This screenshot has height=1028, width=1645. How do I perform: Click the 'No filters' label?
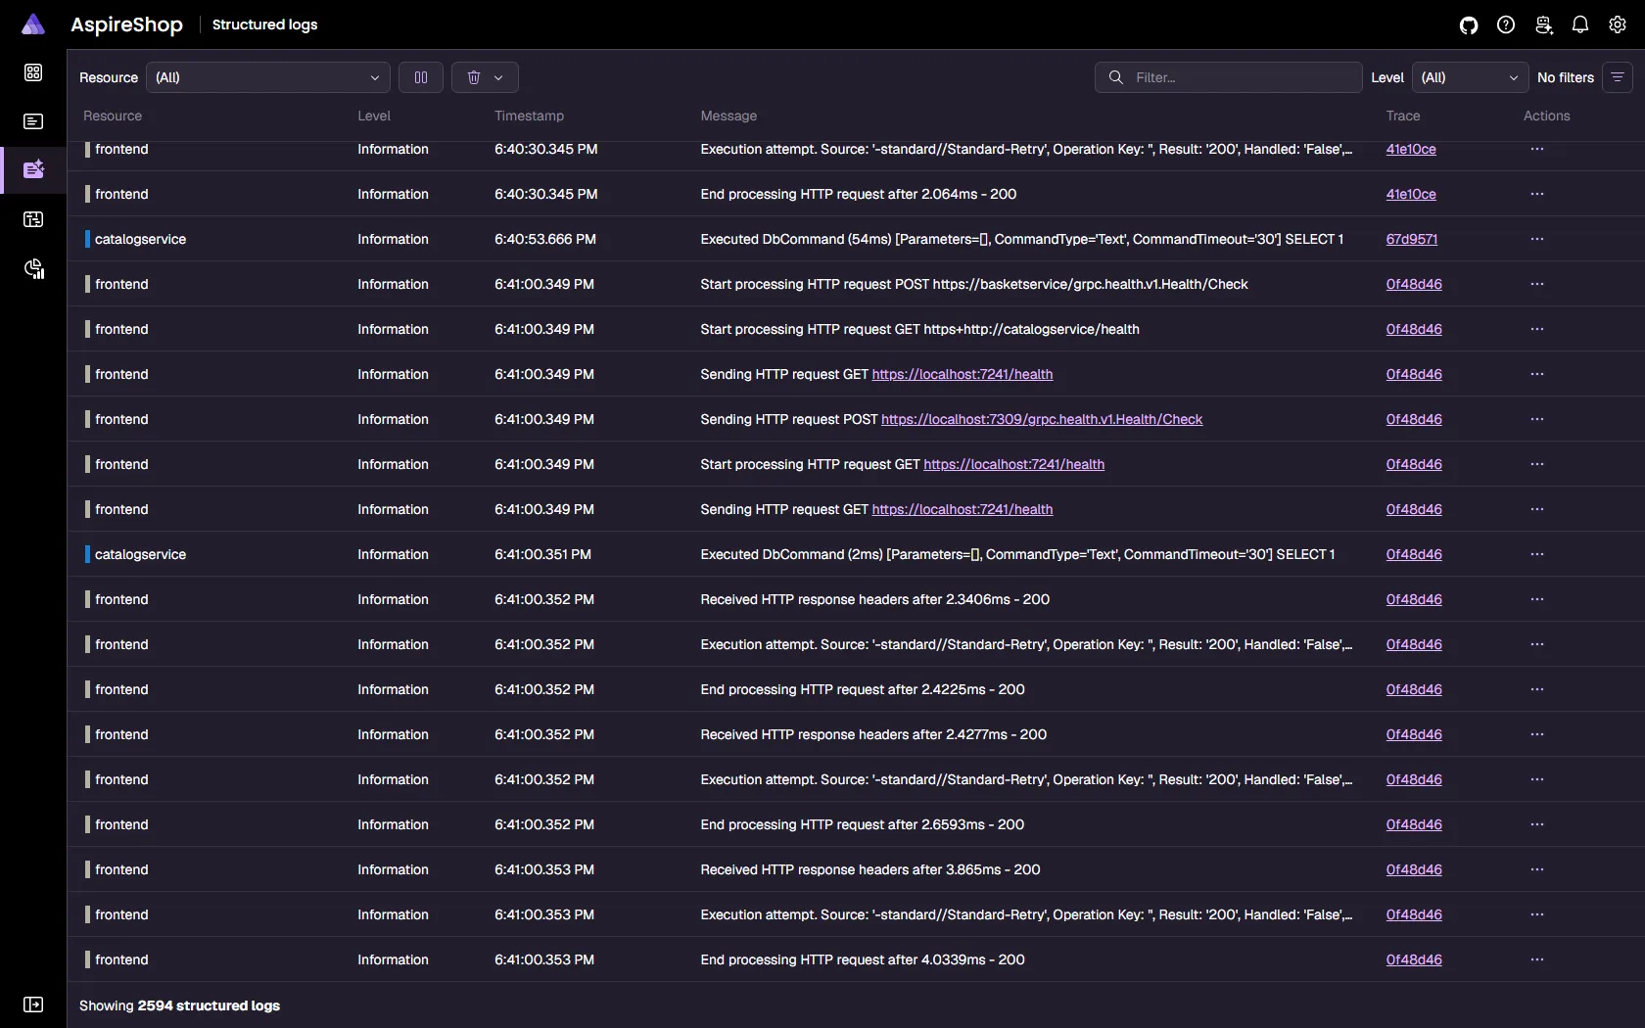1566,77
